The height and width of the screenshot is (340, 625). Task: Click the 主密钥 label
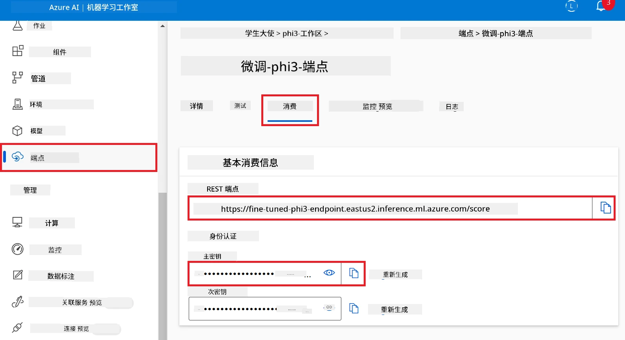point(212,257)
